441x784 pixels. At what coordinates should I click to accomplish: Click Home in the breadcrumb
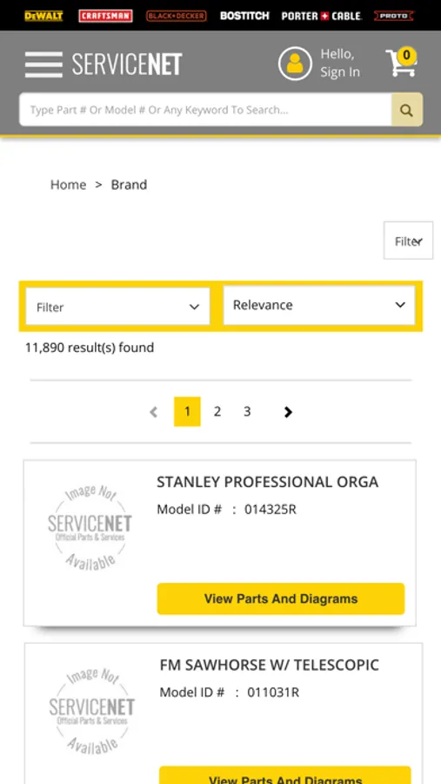[x=68, y=185]
